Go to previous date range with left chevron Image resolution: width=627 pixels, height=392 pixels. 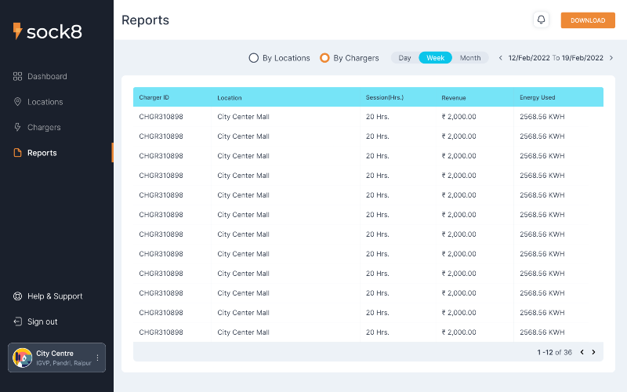pos(500,58)
